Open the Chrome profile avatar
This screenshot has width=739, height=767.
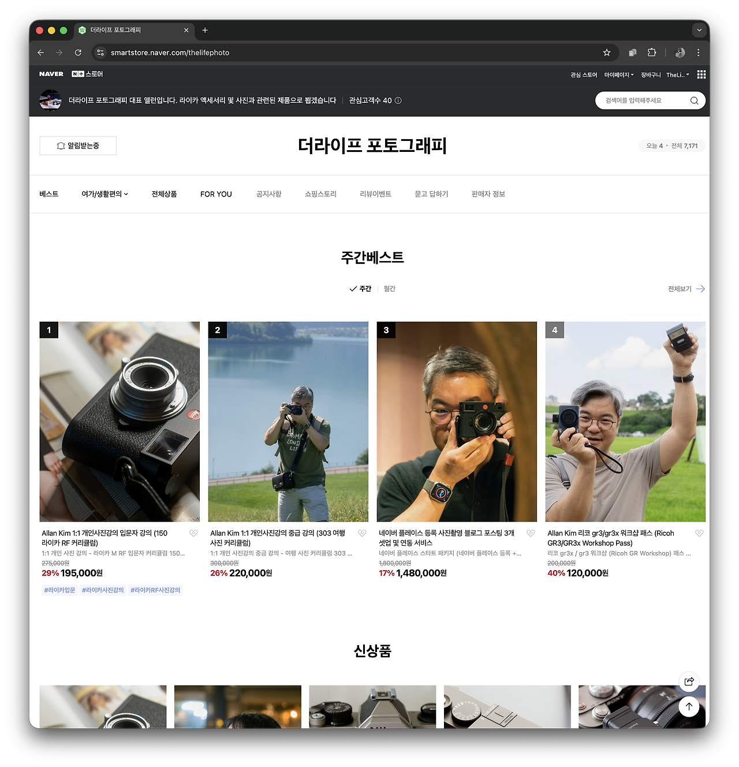(x=680, y=53)
